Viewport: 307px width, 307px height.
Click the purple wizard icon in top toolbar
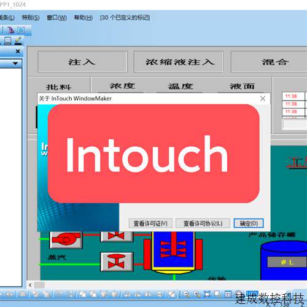point(11,30)
